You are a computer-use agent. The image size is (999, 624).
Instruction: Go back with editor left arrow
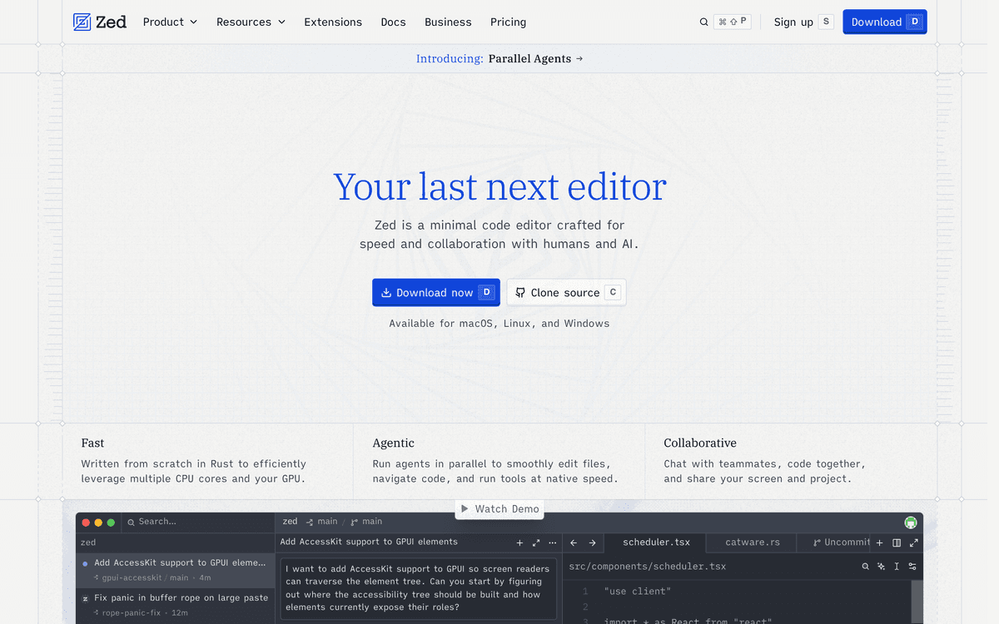574,542
